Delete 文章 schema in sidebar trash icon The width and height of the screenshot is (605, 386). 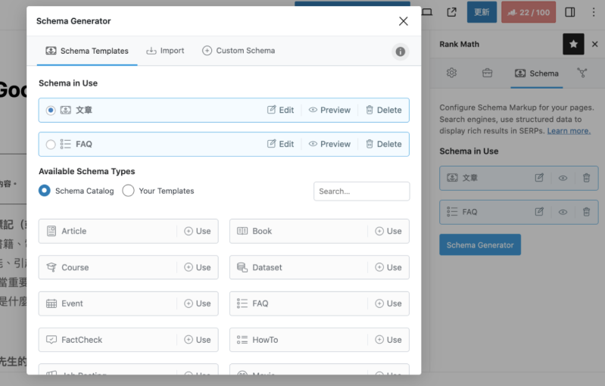tap(587, 178)
